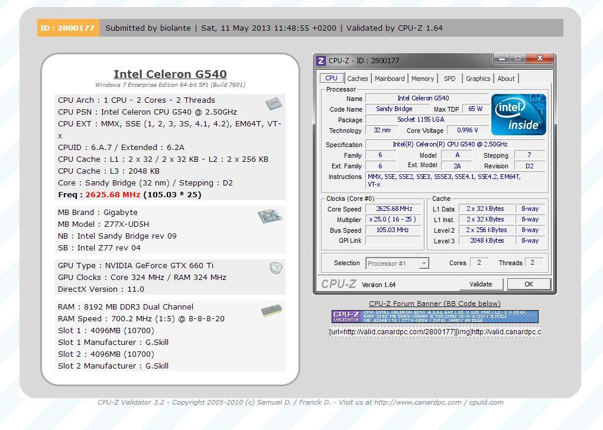Click the CPU-Z Validator banner image
603x430 pixels.
pyautogui.click(x=435, y=317)
